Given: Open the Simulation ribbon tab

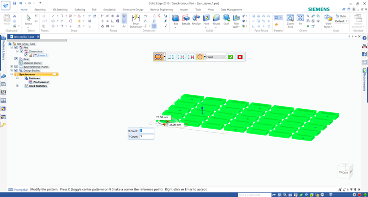Looking at the screenshot, I should tap(109, 9).
